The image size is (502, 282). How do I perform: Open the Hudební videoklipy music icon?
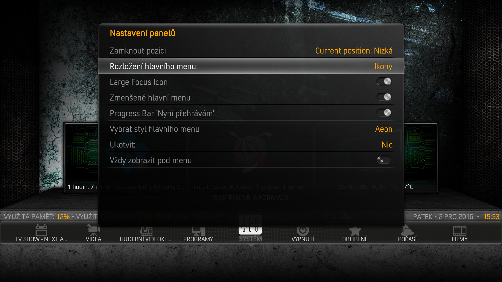[146, 231]
